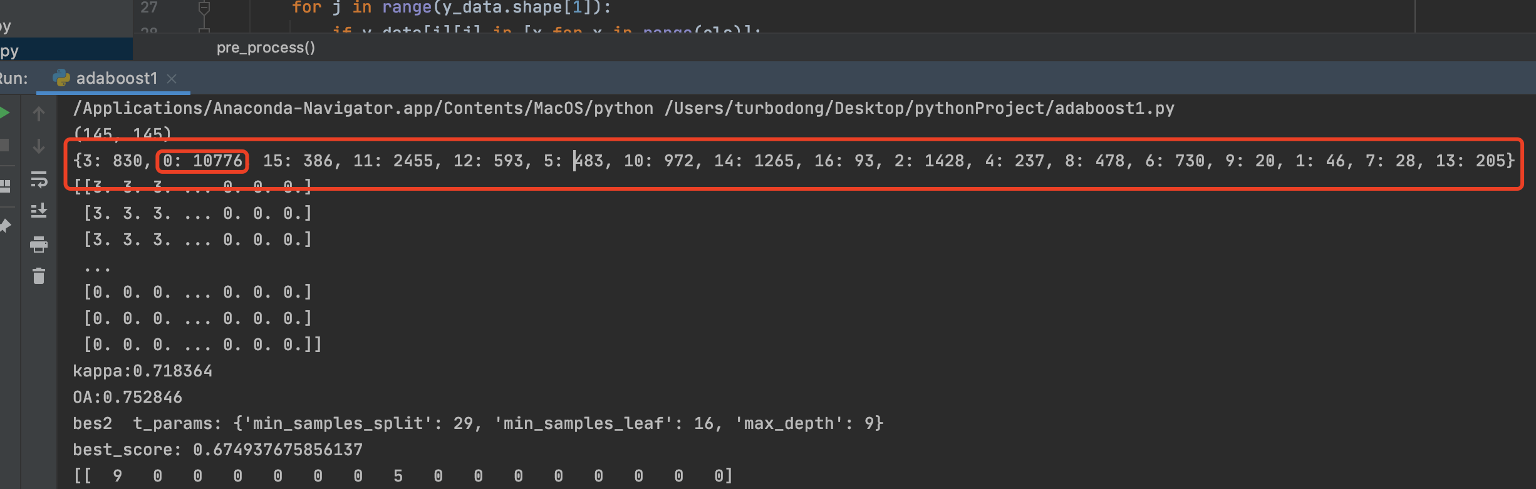
Task: Click the last array row ending with ']]'
Action: point(203,345)
